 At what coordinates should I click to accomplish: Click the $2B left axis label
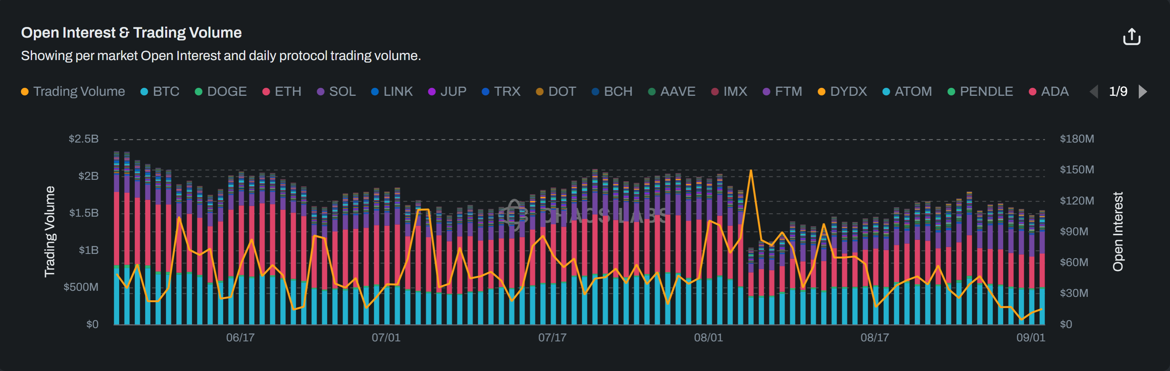pyautogui.click(x=88, y=176)
